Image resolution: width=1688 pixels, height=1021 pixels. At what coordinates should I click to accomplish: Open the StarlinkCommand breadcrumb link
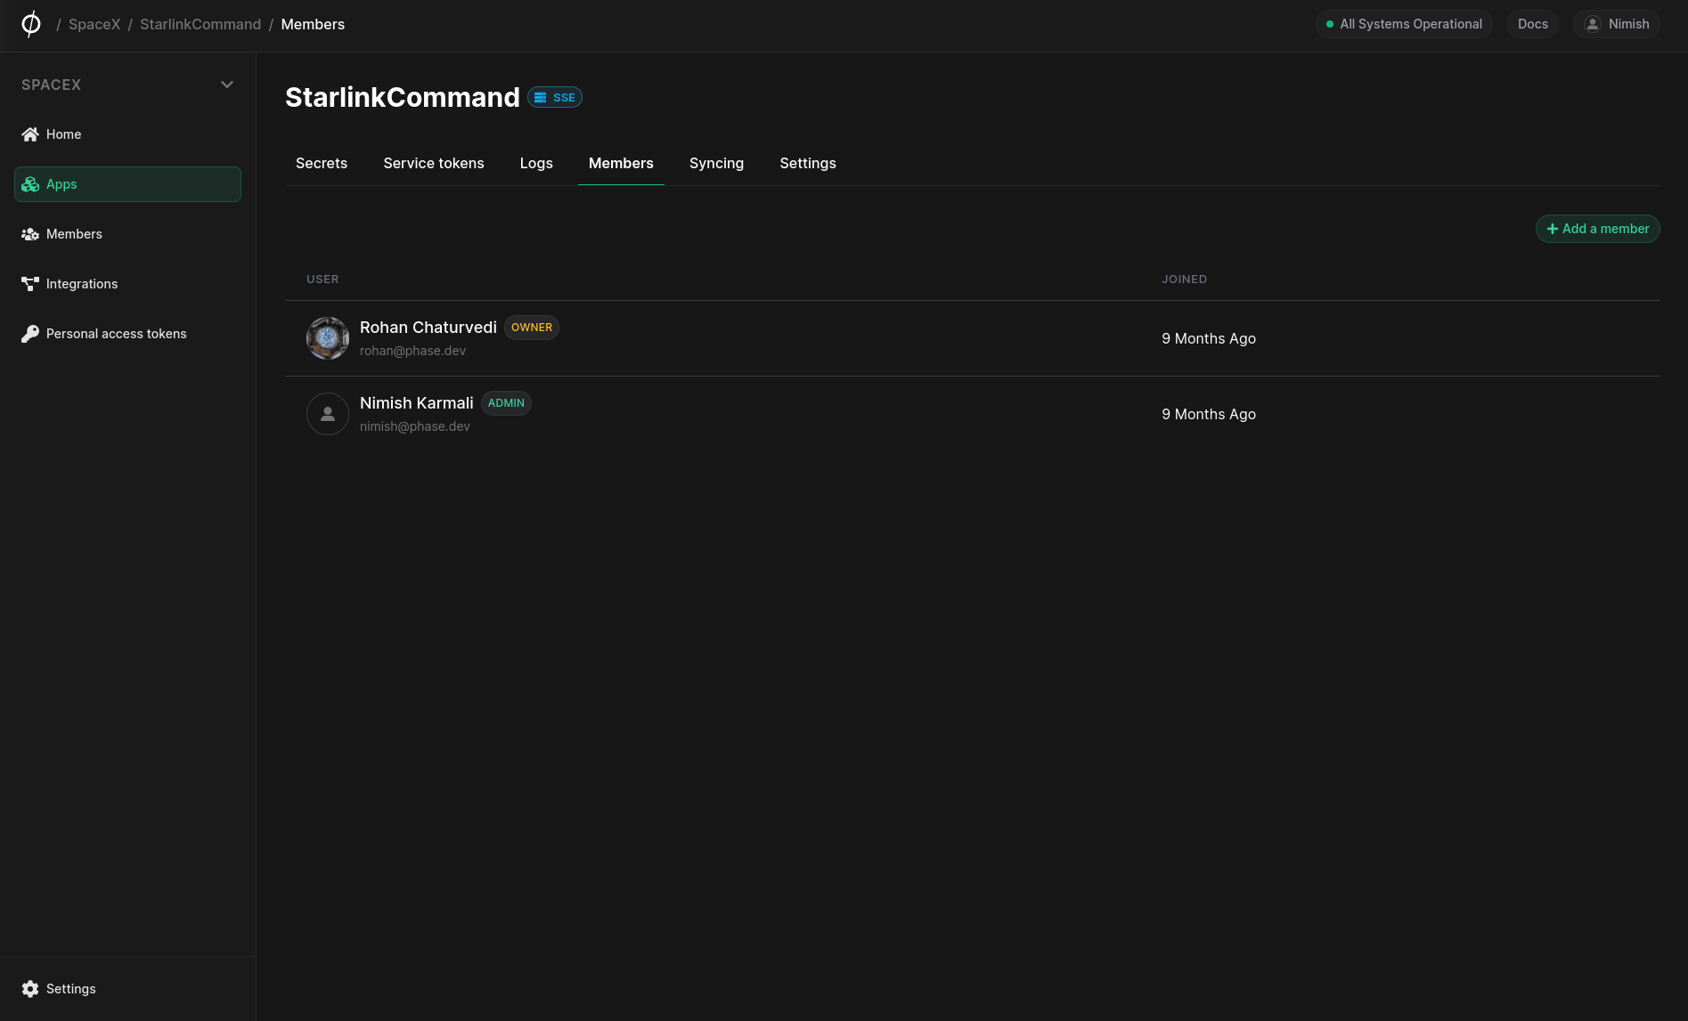(200, 24)
